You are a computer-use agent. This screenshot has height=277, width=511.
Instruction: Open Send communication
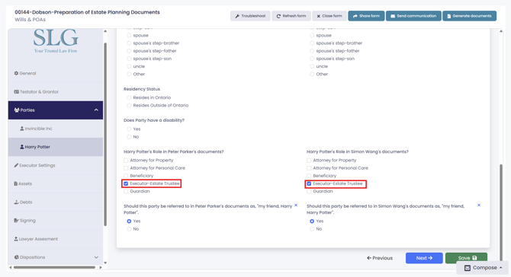[413, 16]
